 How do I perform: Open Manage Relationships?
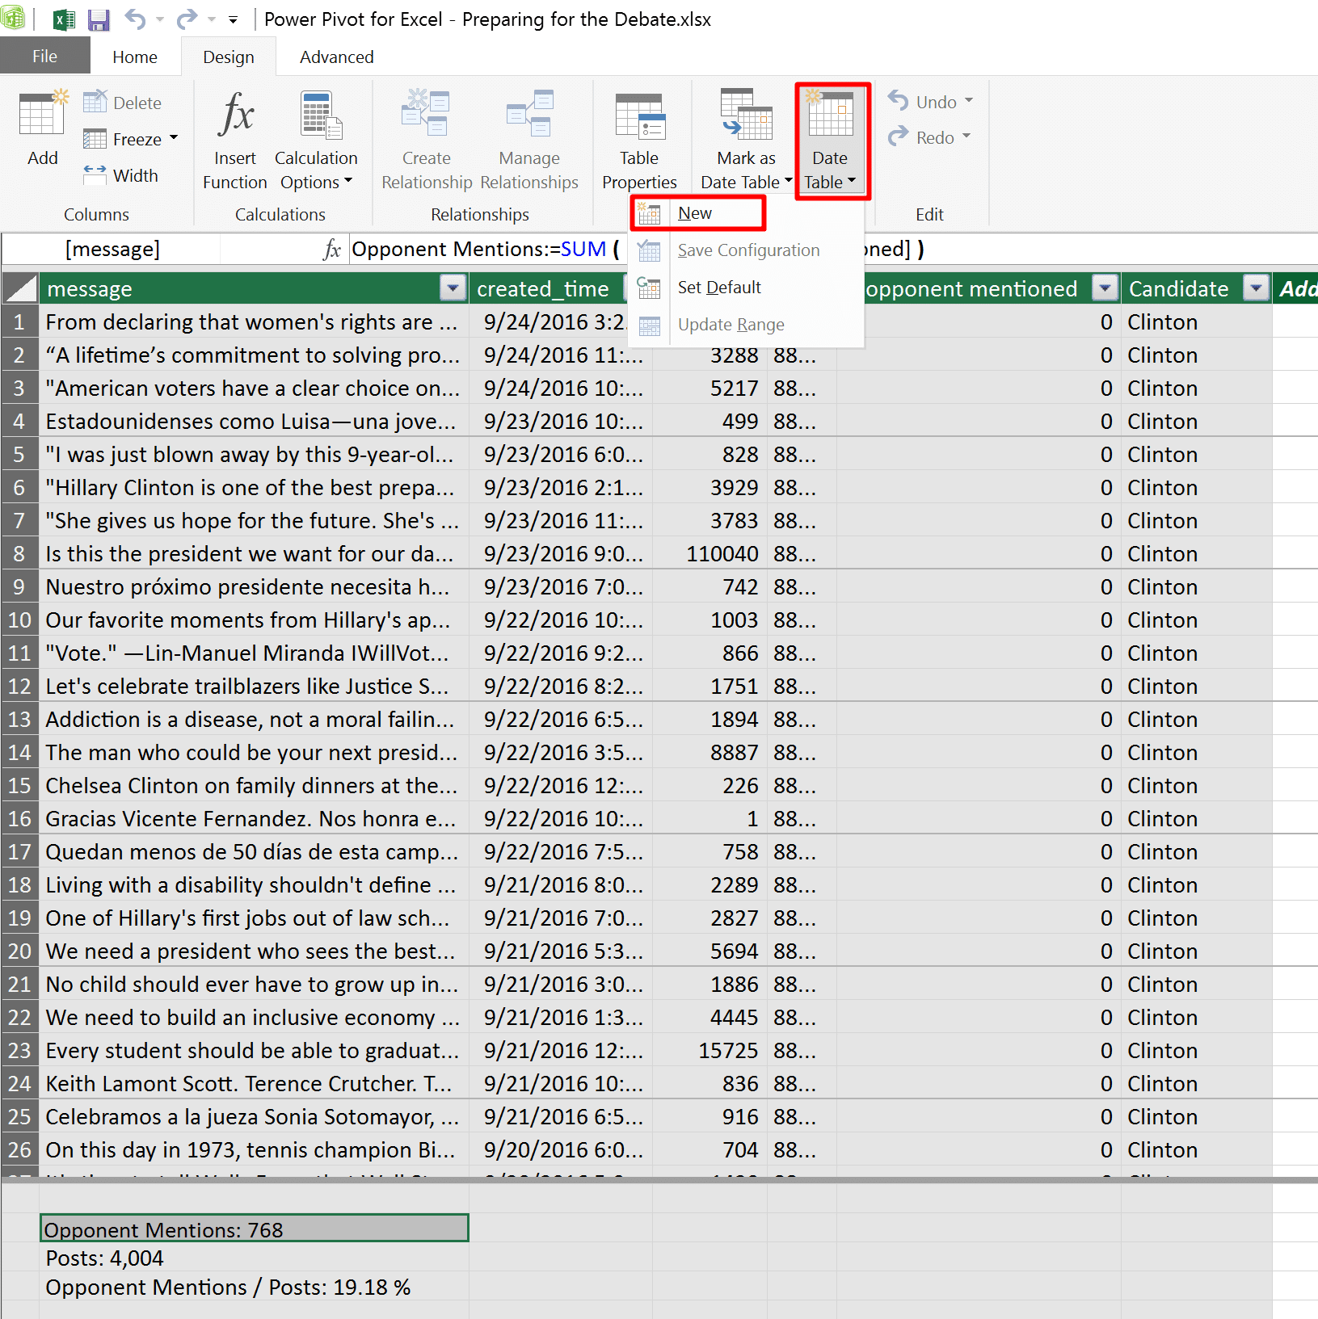(x=529, y=140)
